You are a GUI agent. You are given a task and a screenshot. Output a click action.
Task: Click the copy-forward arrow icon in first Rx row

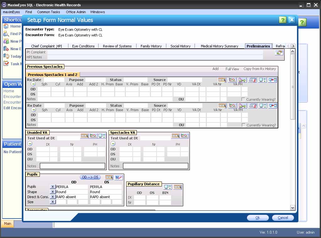[242, 80]
